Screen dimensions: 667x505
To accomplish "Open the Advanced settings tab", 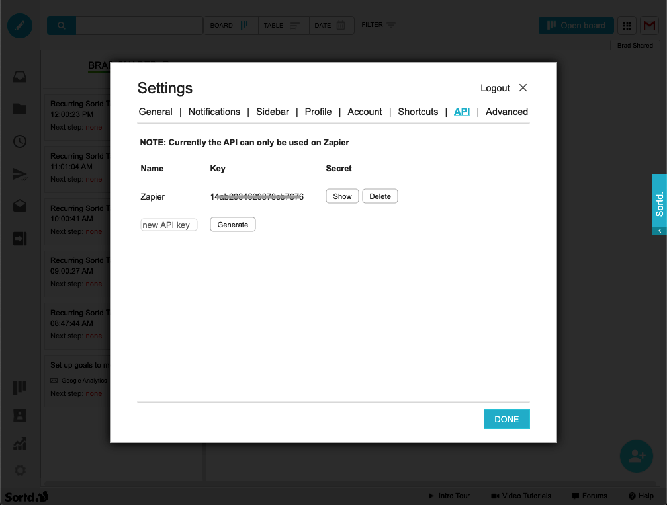I will click(x=507, y=112).
